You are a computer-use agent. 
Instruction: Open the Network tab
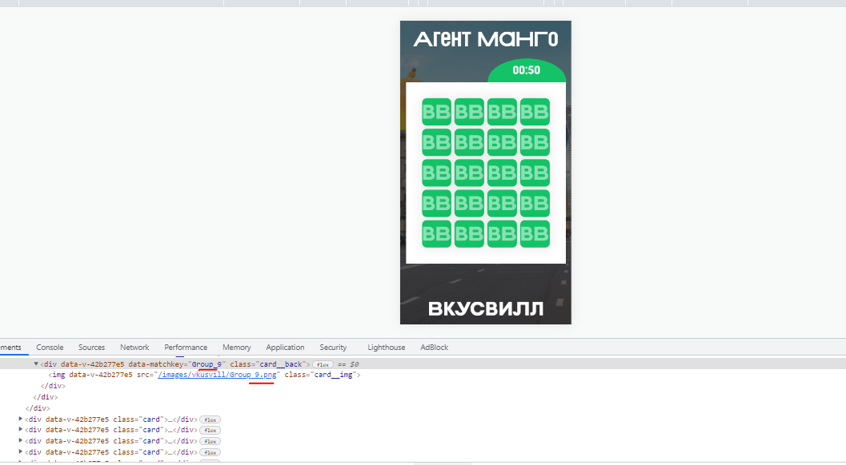(x=135, y=348)
